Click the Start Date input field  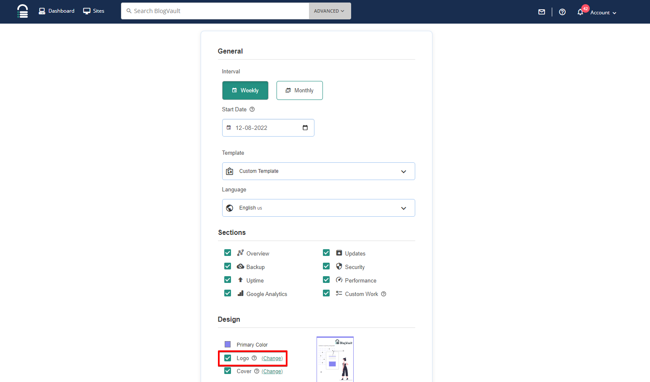click(268, 128)
